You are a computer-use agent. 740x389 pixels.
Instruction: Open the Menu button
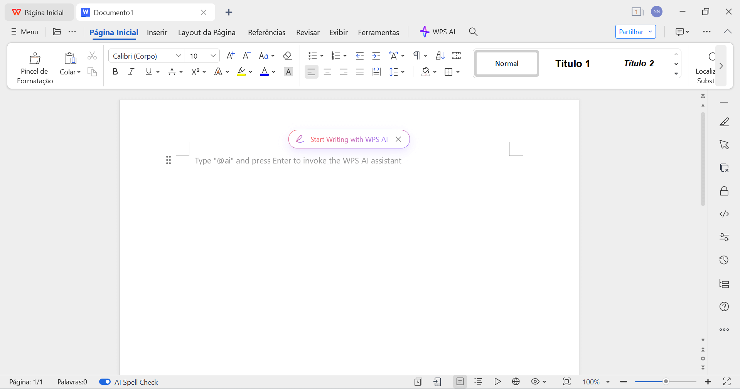[25, 32]
